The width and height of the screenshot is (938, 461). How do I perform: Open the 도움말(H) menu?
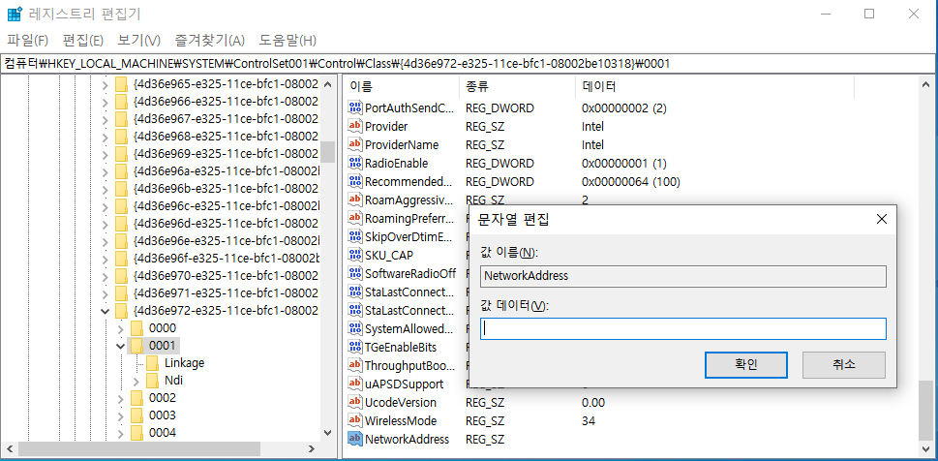[287, 41]
